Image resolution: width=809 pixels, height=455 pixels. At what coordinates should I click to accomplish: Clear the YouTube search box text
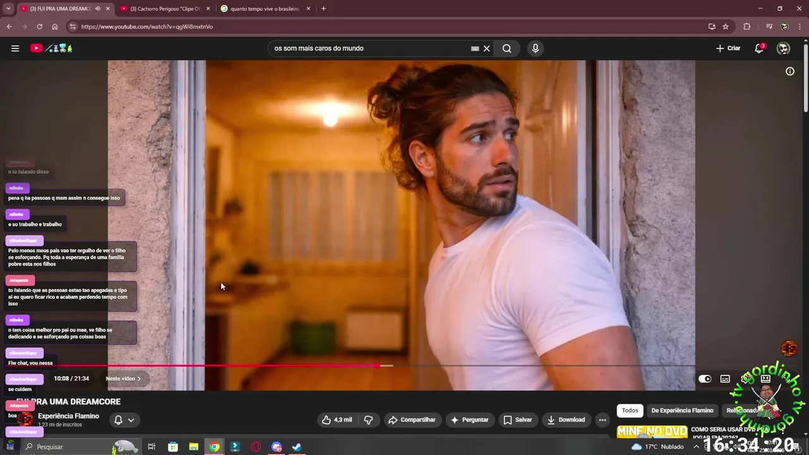(x=487, y=48)
